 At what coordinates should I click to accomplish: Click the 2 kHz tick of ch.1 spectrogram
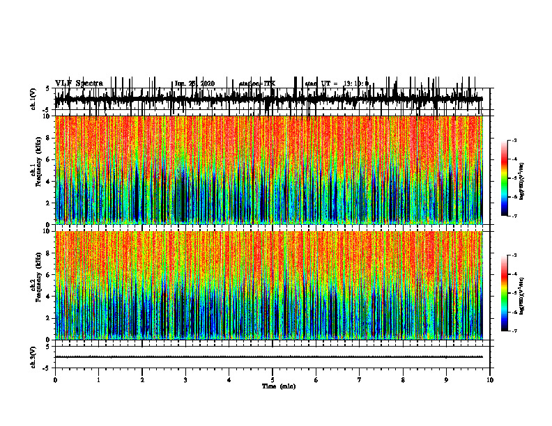tap(49, 203)
